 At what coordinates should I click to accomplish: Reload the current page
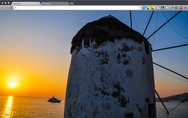click(x=11, y=8)
